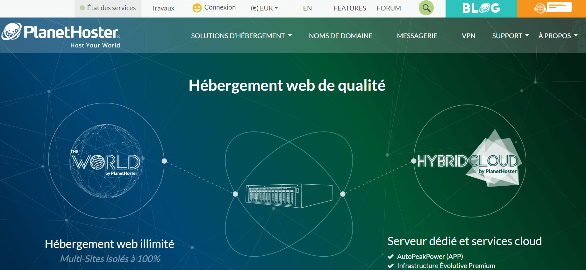Expand the Support dropdown menu
This screenshot has width=586, height=270.
511,36
